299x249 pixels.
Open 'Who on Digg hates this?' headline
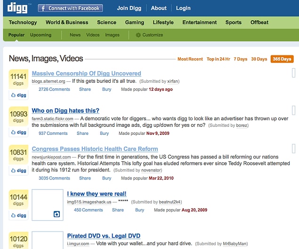[65, 111]
